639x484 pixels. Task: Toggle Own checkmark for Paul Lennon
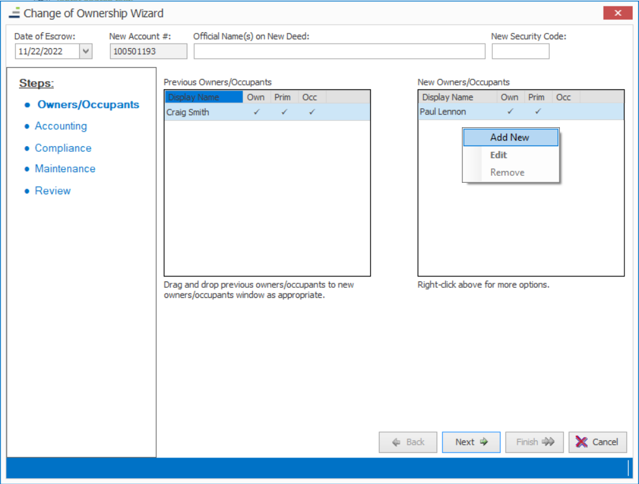(510, 112)
